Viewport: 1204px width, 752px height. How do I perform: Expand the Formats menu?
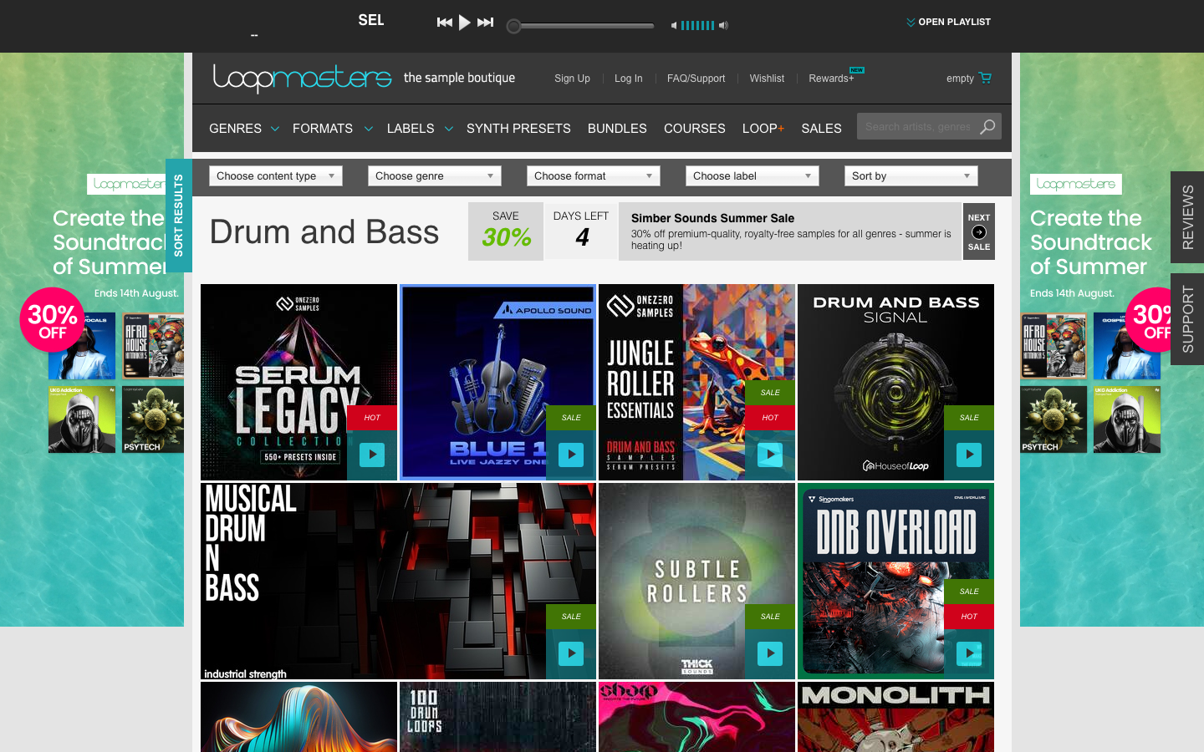coord(331,129)
